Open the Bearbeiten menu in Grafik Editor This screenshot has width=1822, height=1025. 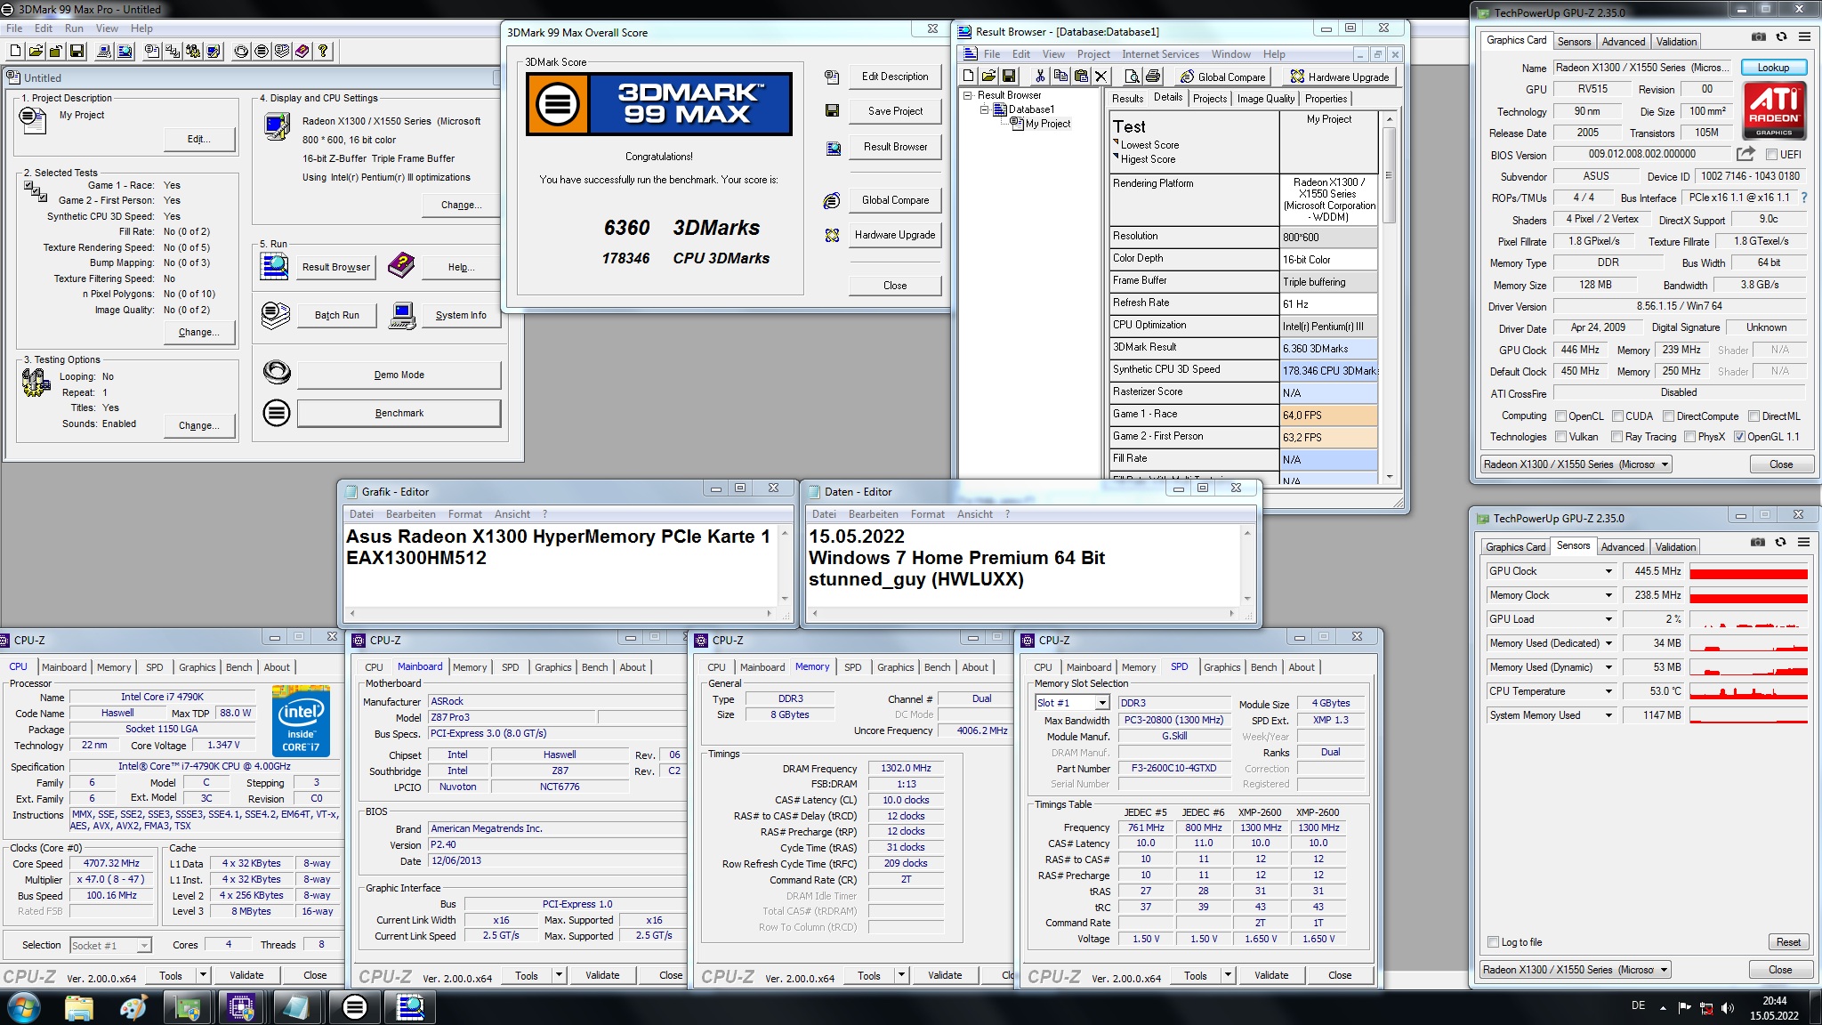(x=410, y=514)
